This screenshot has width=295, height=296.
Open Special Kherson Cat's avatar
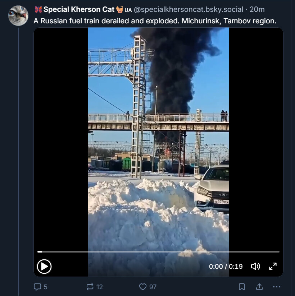18,15
